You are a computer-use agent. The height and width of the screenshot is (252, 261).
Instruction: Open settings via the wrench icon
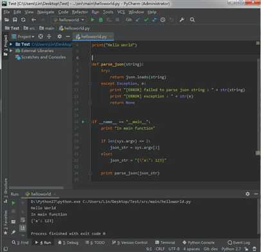click(x=182, y=20)
